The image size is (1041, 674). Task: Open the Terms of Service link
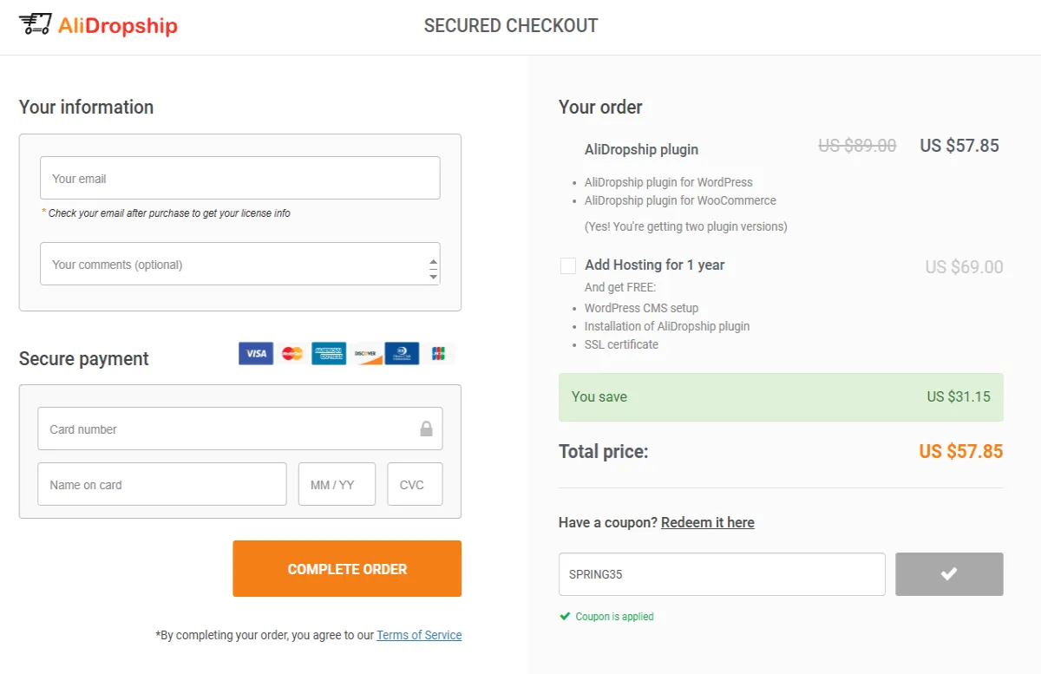coord(419,635)
